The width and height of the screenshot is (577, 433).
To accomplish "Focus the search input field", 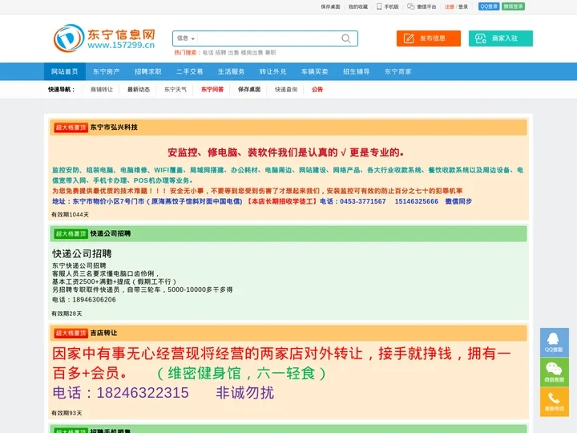I will (268, 38).
